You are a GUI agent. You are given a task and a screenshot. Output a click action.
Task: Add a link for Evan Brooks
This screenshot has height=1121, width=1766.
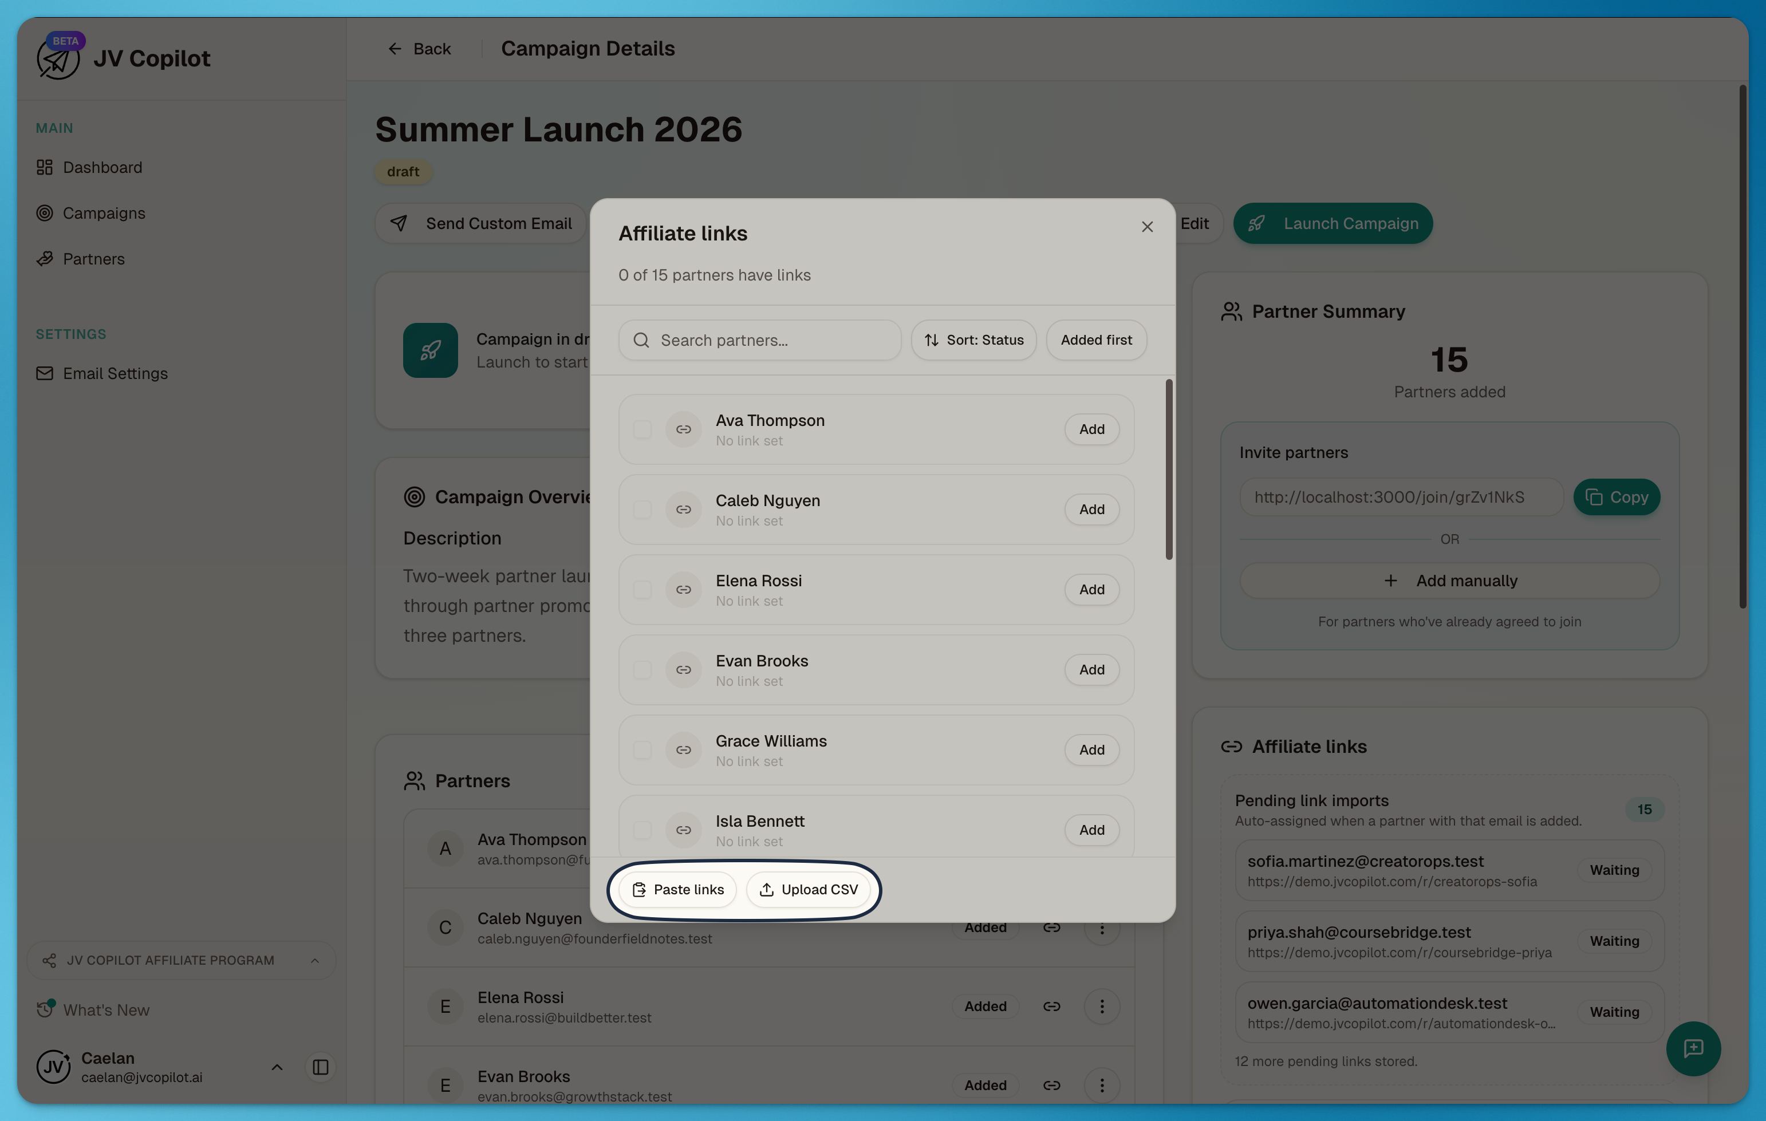tap(1091, 670)
